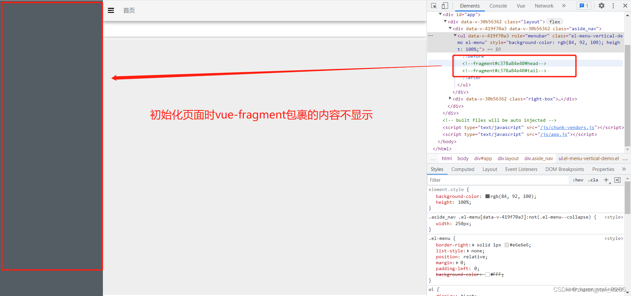Activate the inspect element picker icon
Image resolution: width=631 pixels, height=296 pixels.
click(x=434, y=6)
